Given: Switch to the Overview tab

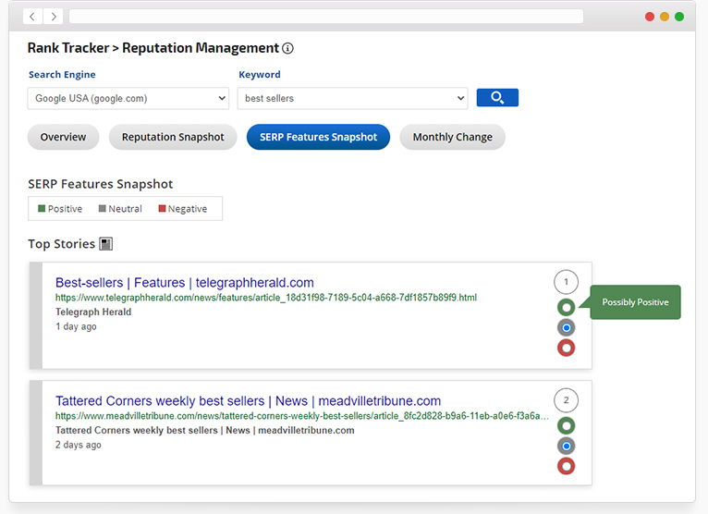Looking at the screenshot, I should click(63, 137).
